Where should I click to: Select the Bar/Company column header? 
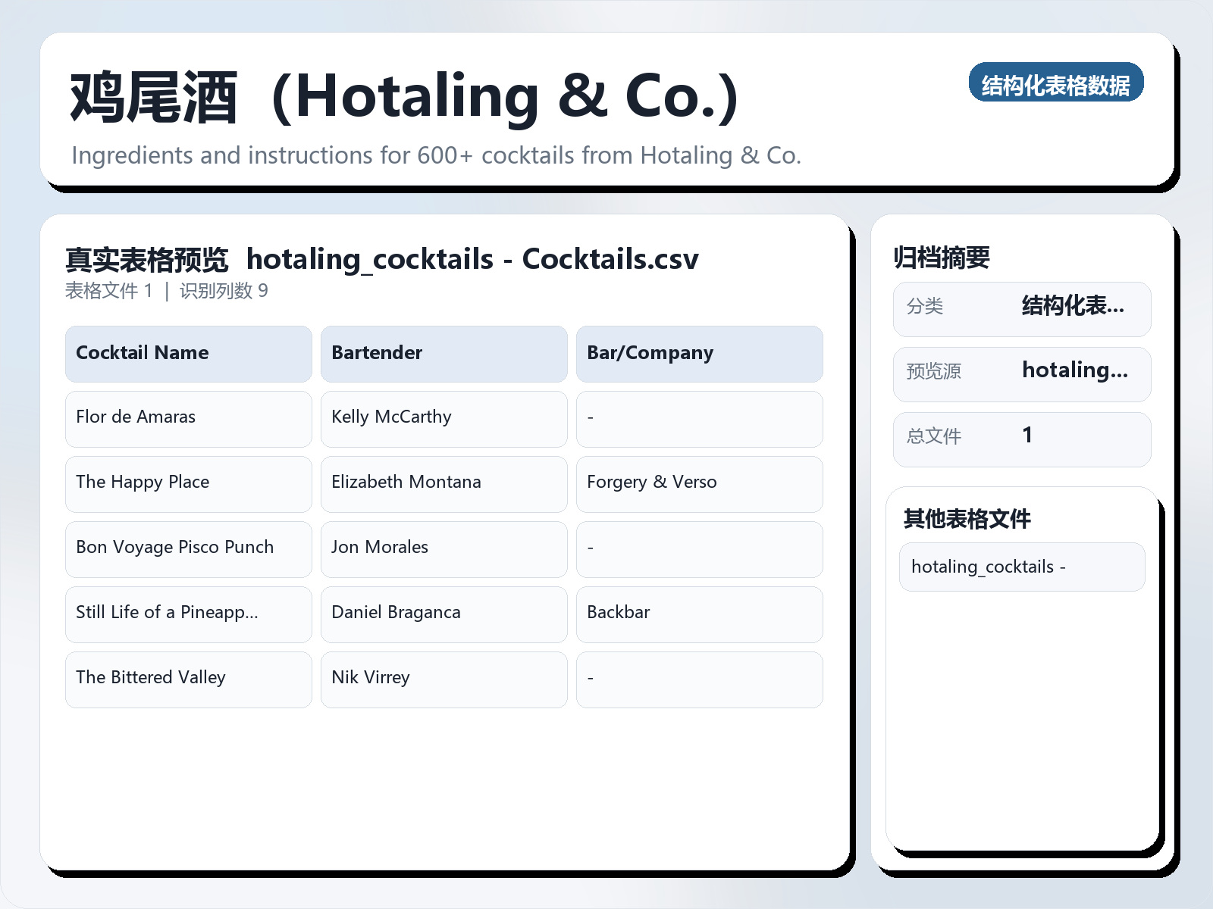tap(699, 353)
